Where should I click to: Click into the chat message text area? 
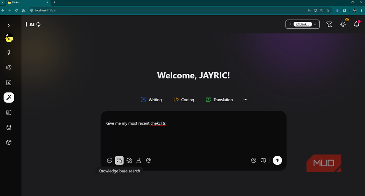[193, 137]
